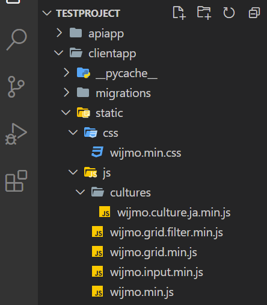Click the New Folder icon

point(204,13)
